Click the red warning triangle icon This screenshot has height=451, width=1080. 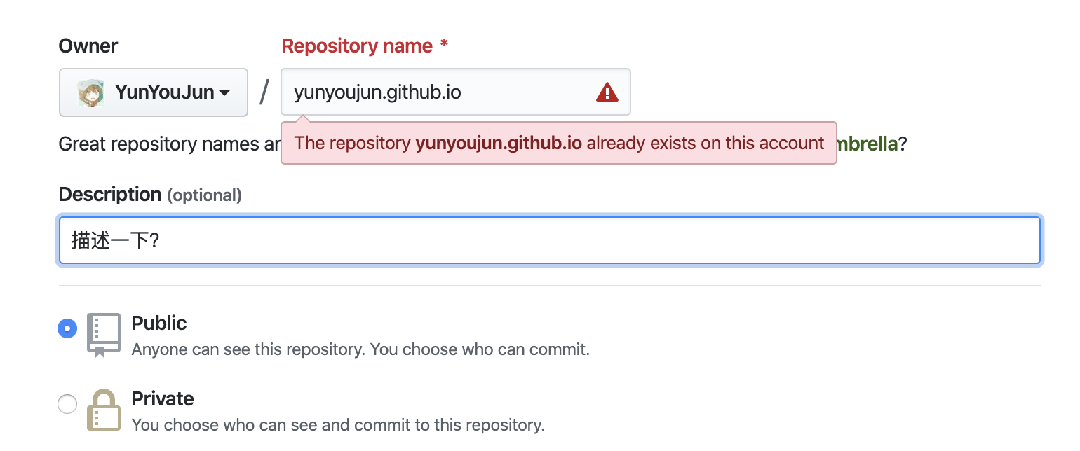tap(607, 92)
